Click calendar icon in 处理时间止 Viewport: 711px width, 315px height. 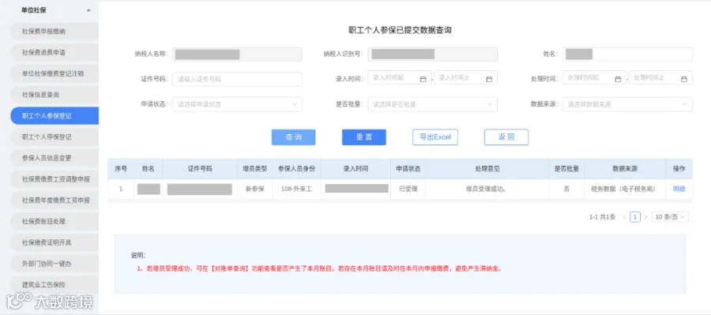tap(684, 79)
